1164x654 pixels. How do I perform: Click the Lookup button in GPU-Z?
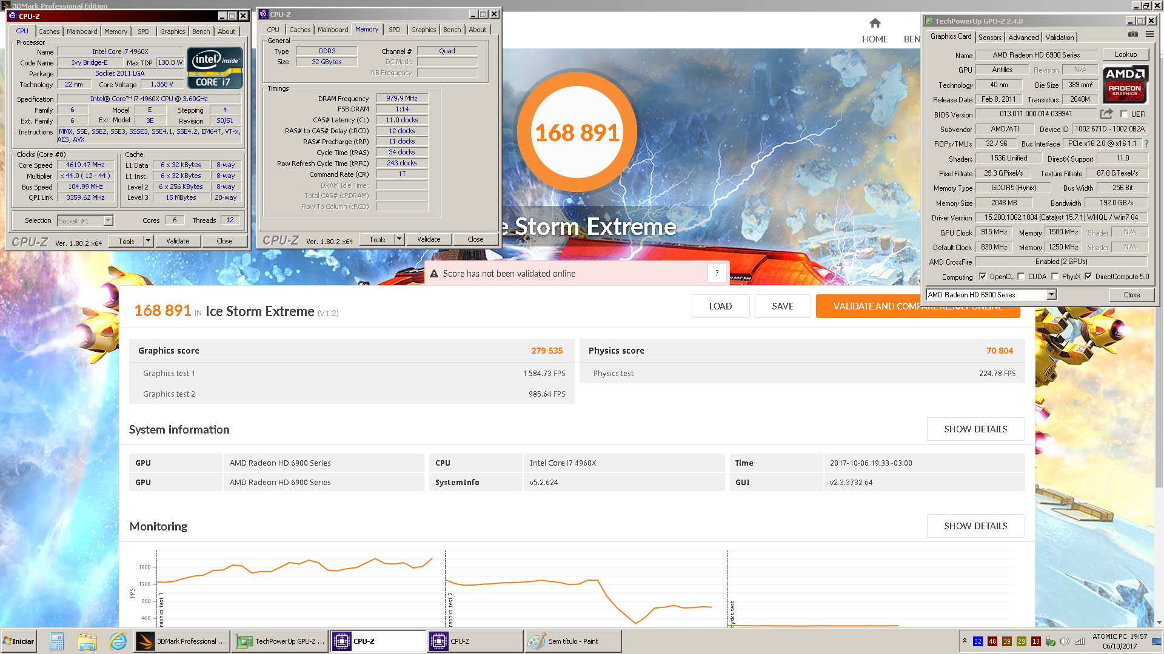click(x=1125, y=54)
